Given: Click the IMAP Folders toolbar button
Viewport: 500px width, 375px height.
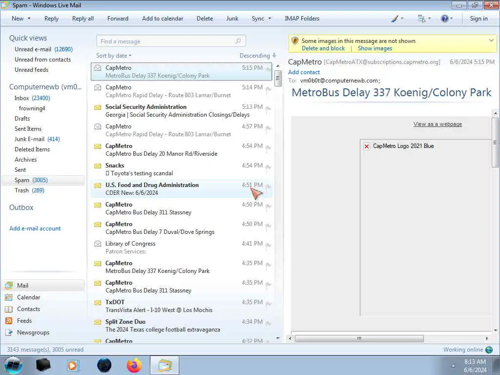Looking at the screenshot, I should tap(302, 19).
